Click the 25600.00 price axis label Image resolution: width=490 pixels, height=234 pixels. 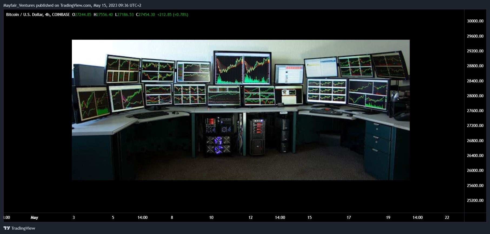(475, 186)
